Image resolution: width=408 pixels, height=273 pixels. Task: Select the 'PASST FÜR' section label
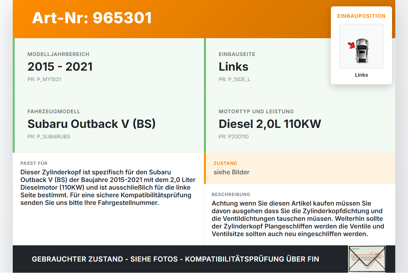click(34, 163)
